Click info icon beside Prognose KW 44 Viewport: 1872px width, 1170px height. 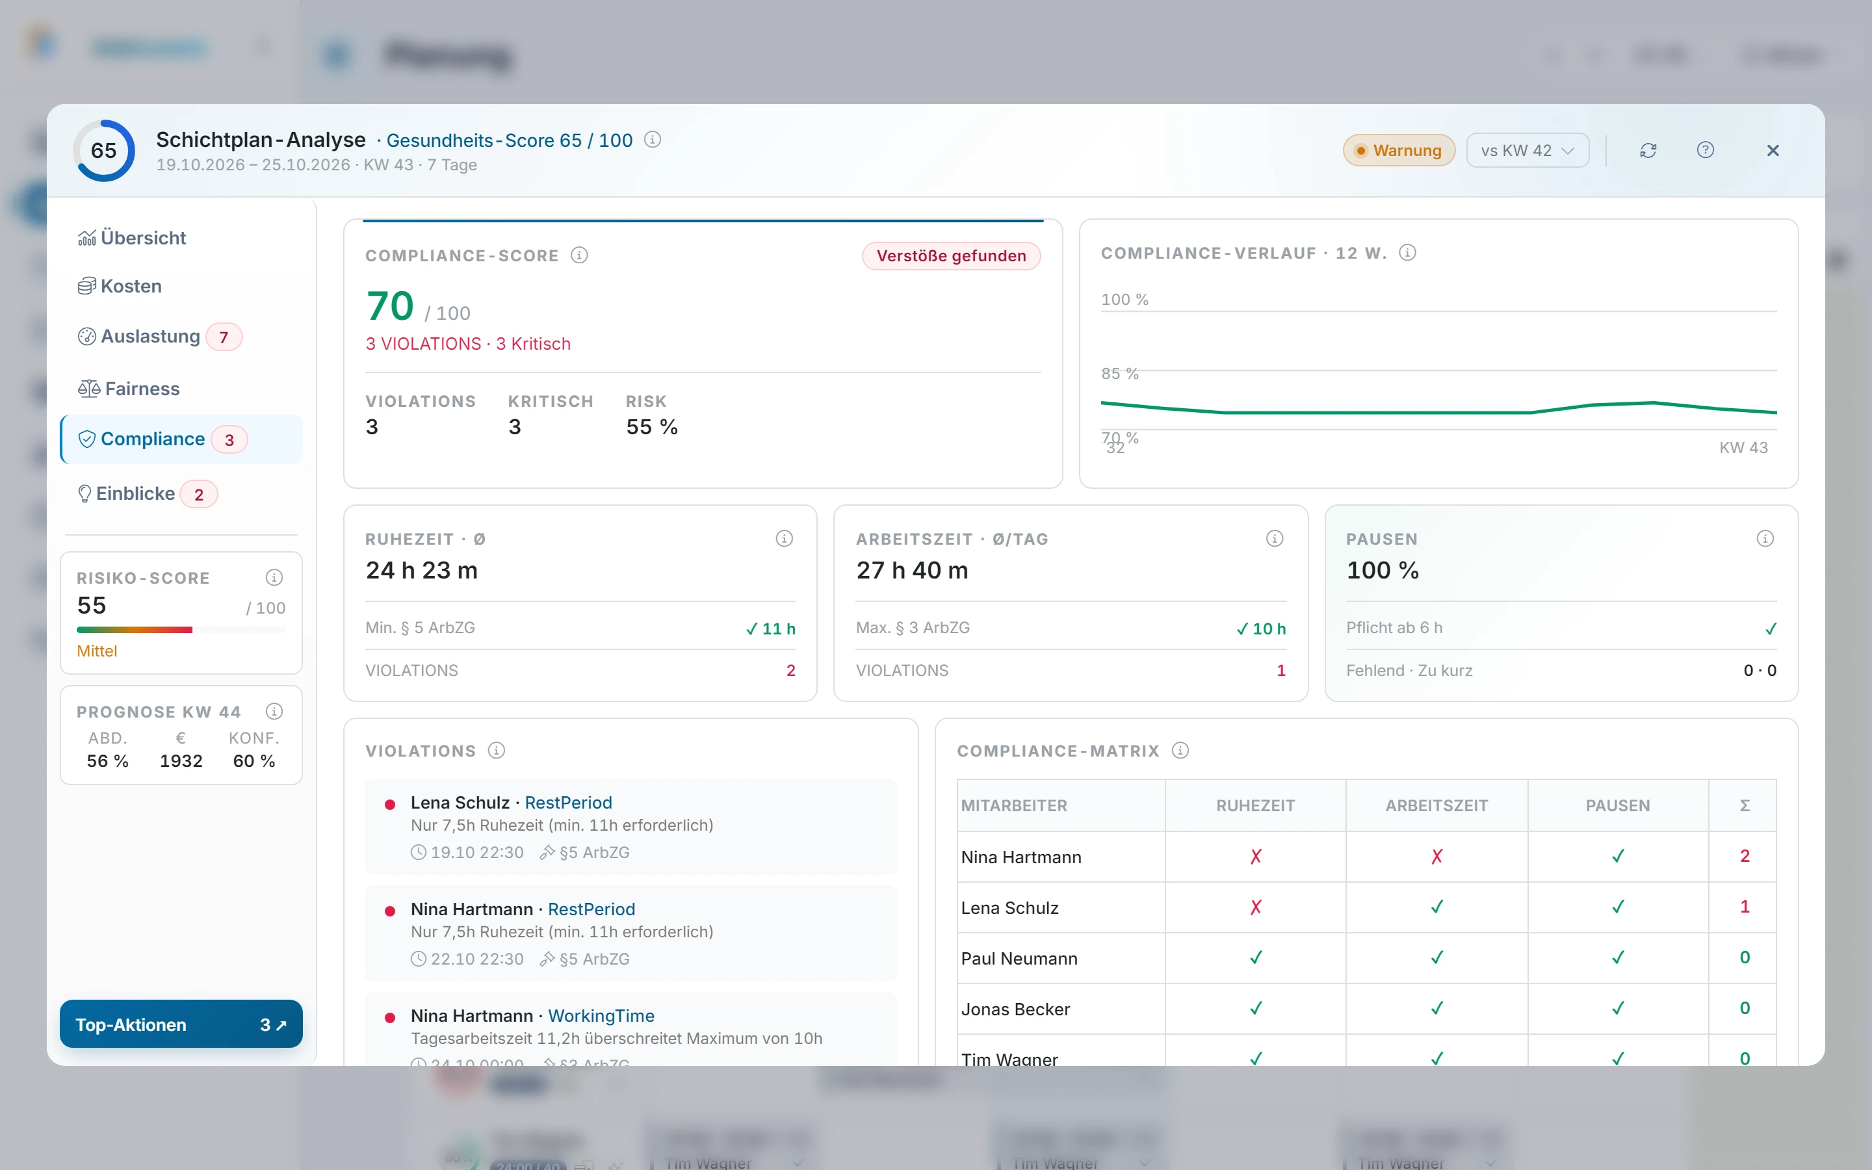tap(274, 711)
